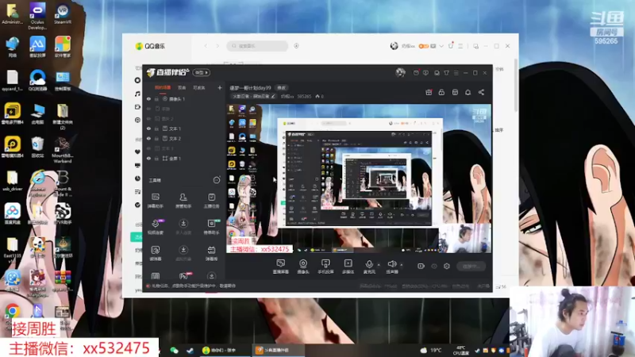This screenshot has height=357, width=635.
Task: Open QQ音乐 user avatar
Action: pyautogui.click(x=394, y=46)
